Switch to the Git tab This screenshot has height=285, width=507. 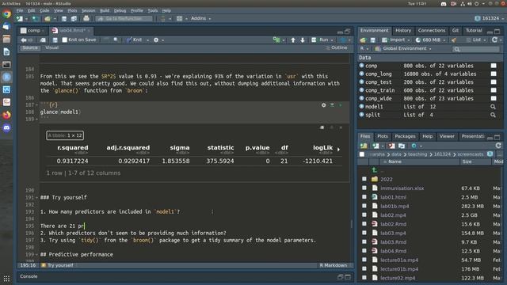tap(456, 30)
